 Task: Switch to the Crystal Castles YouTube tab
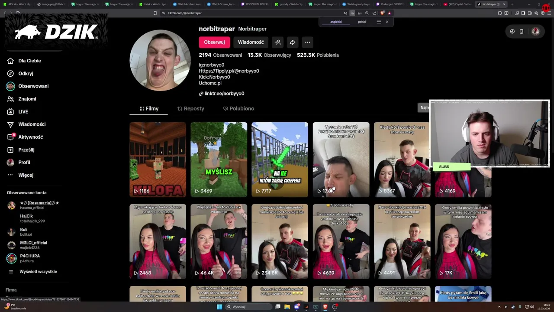pyautogui.click(x=458, y=4)
